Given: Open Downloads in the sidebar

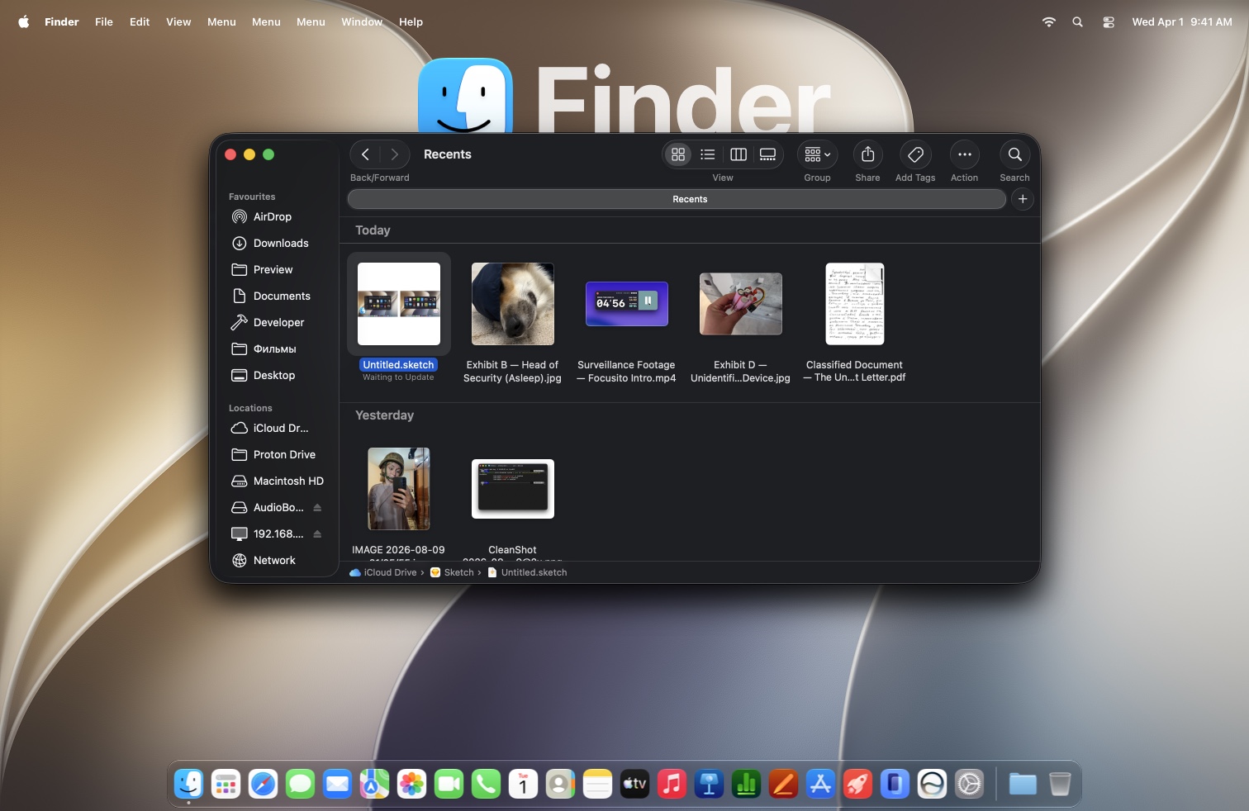Looking at the screenshot, I should point(278,243).
